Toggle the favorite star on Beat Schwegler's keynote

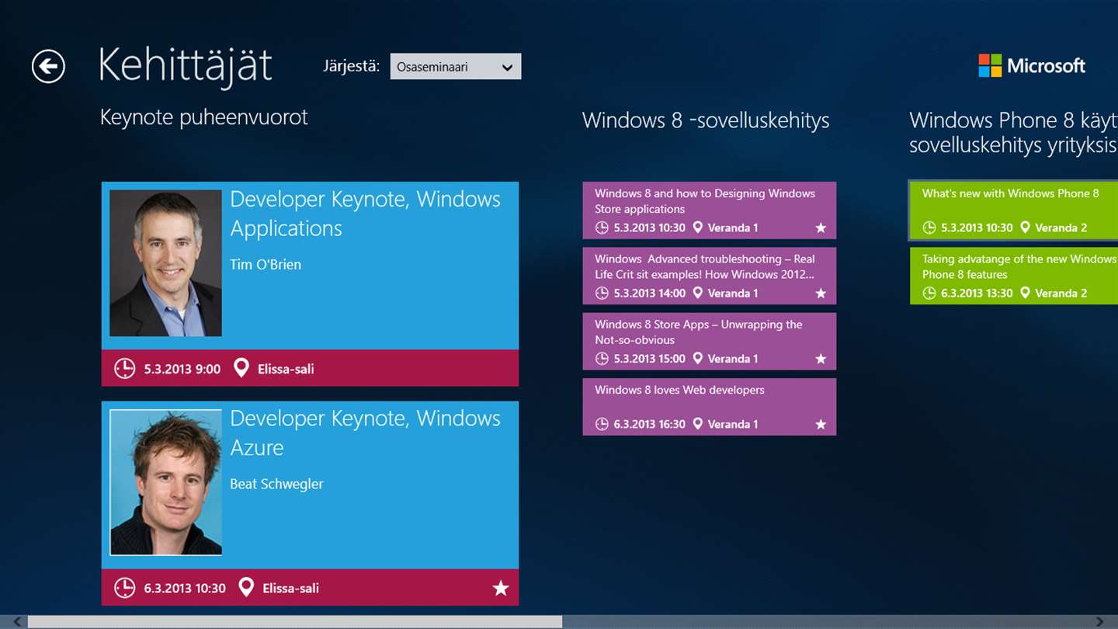coord(501,589)
